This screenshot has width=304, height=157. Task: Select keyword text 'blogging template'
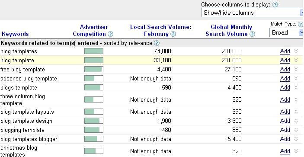point(22,130)
